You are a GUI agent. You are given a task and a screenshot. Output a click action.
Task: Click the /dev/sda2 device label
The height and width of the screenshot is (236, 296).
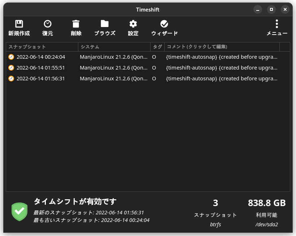tap(267, 224)
